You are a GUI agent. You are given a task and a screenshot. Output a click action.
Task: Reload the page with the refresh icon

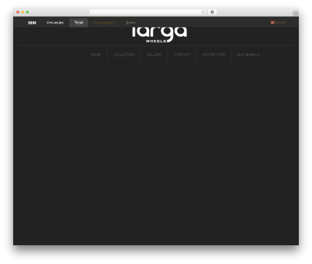click(203, 12)
